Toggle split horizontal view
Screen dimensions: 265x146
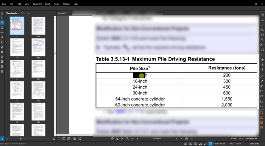[69, 139]
